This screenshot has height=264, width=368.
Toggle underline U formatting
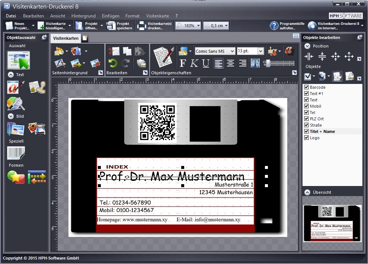(206, 63)
